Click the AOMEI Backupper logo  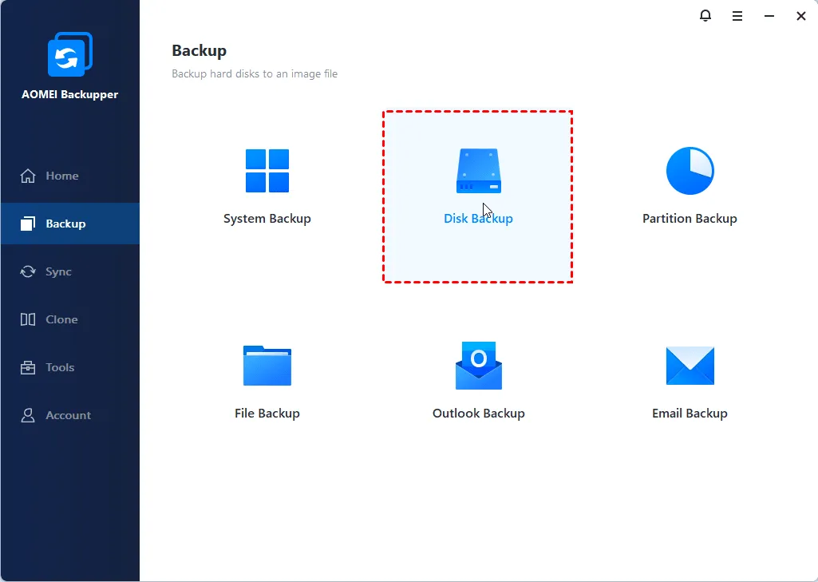[x=70, y=55]
